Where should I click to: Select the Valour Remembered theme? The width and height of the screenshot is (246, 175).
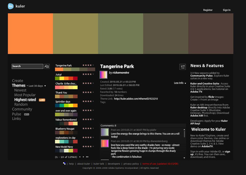click(x=66, y=122)
